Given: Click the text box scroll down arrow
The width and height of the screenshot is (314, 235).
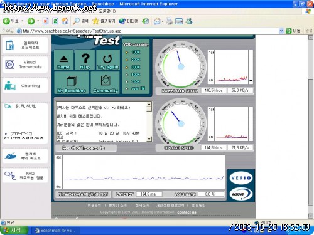Looking at the screenshot, I should (x=149, y=139).
